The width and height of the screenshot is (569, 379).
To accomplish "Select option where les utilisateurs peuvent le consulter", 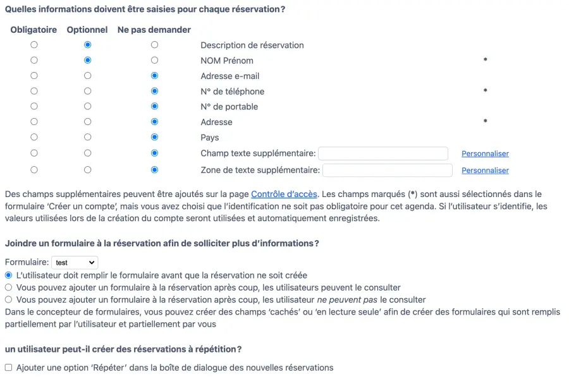I will [x=9, y=287].
